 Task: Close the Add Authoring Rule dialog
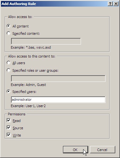tap(116, 4)
